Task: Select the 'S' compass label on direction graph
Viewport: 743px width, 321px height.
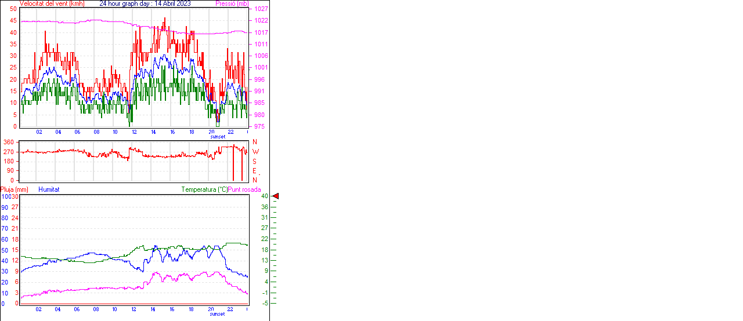Action: point(254,161)
